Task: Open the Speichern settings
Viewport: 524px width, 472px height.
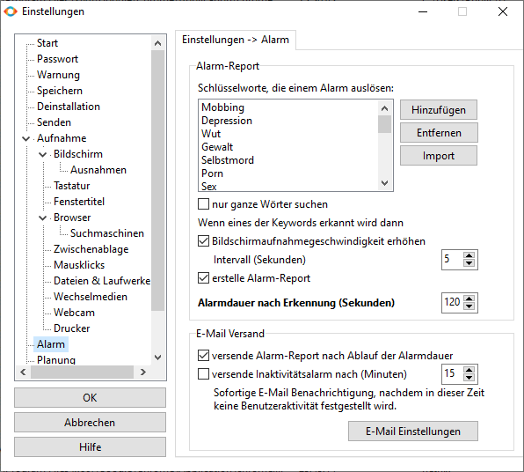Action: (60, 91)
